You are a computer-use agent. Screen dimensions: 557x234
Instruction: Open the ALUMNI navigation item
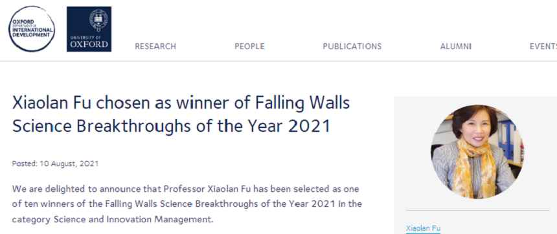pyautogui.click(x=456, y=47)
